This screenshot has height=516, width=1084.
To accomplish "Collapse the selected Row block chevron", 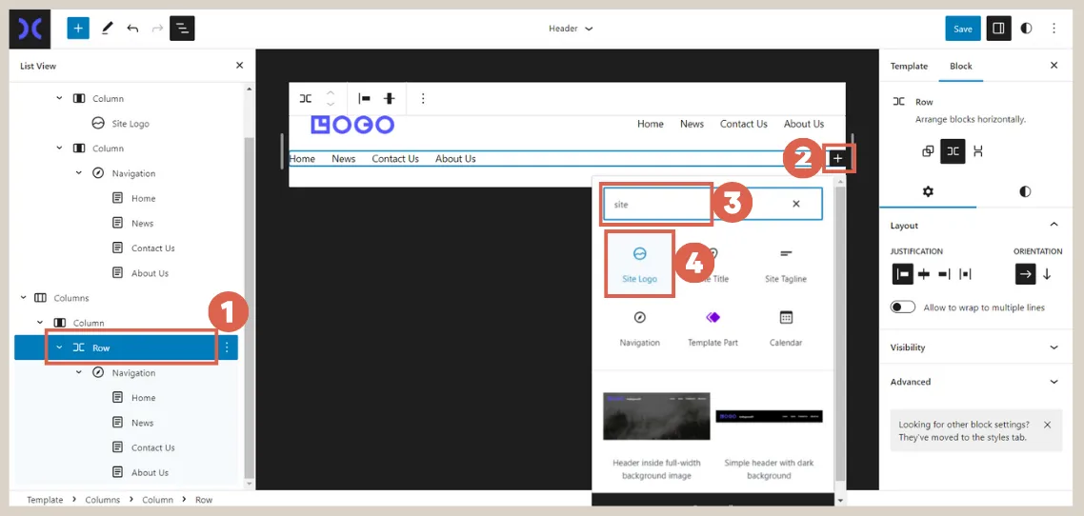I will 59,347.
